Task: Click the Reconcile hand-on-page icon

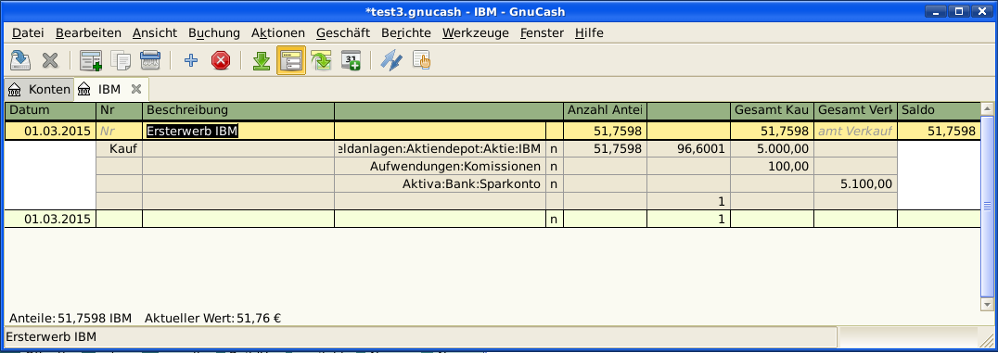Action: [x=421, y=61]
